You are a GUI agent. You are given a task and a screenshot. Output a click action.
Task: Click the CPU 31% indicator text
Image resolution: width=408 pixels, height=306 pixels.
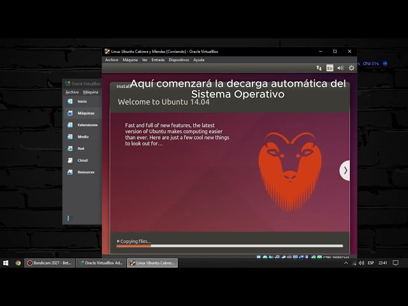pos(371,64)
